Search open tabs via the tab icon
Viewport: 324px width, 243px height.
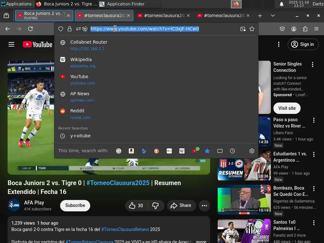pos(220,151)
